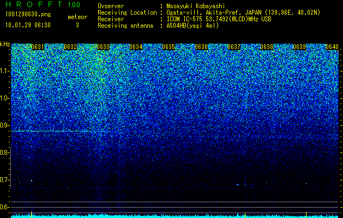Click the 1.1 frequency axis label
This screenshot has width=343, height=218.
tap(5, 71)
